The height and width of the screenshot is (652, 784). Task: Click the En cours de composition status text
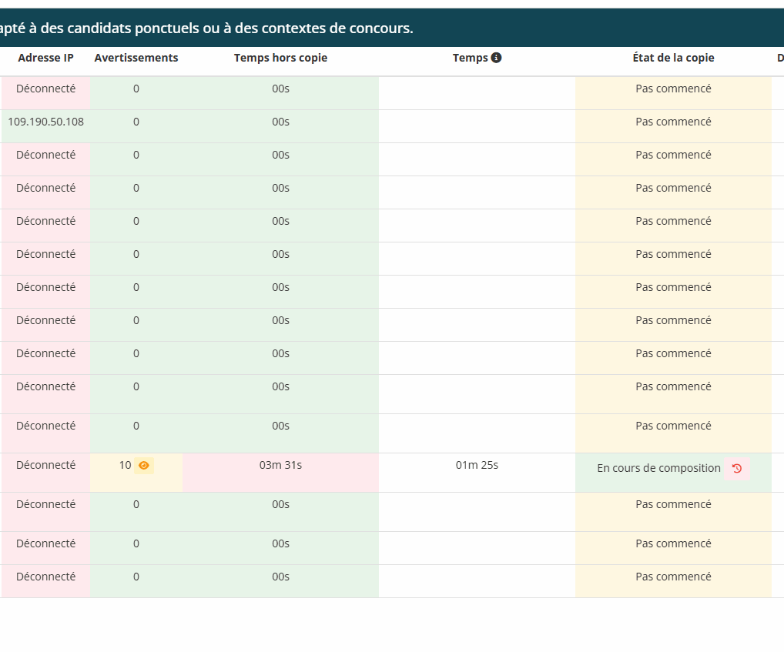click(658, 468)
